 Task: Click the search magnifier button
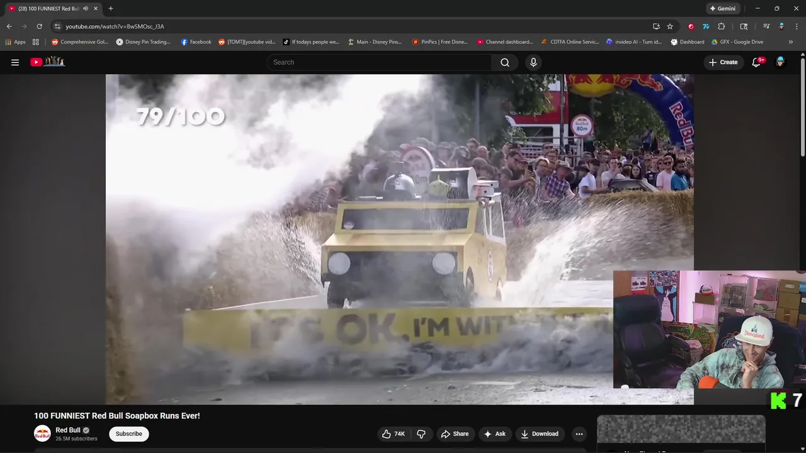click(x=505, y=62)
